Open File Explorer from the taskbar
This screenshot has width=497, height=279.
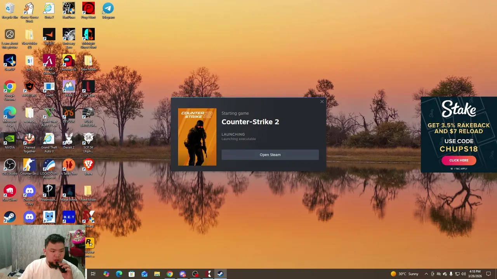click(157, 274)
